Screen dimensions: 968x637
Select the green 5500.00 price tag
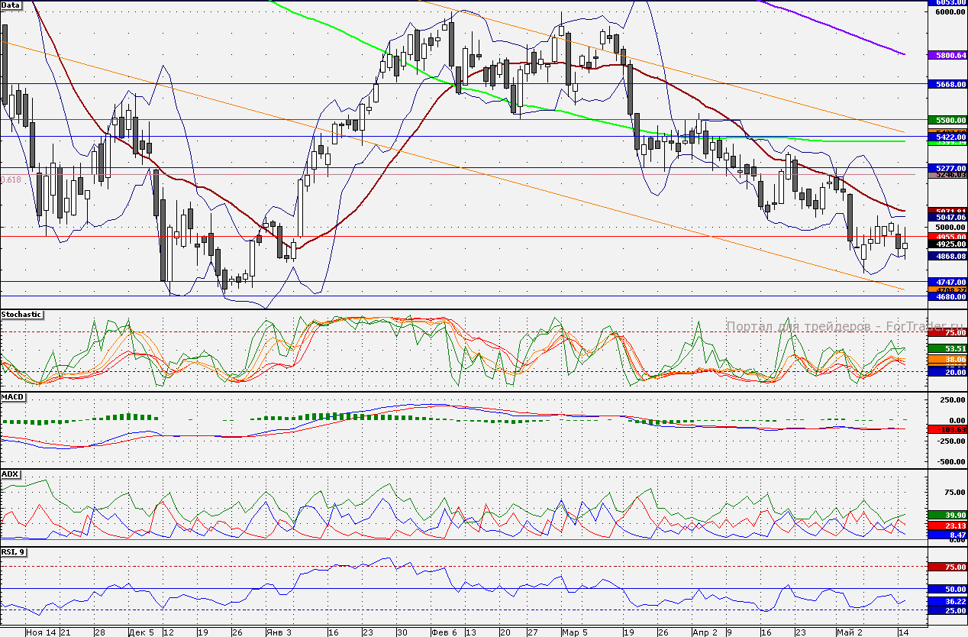click(947, 120)
